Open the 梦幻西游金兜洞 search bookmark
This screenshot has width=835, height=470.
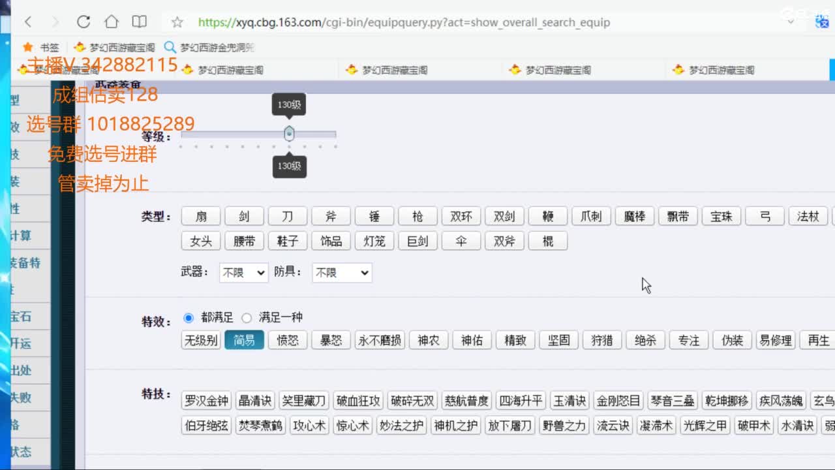coord(209,47)
